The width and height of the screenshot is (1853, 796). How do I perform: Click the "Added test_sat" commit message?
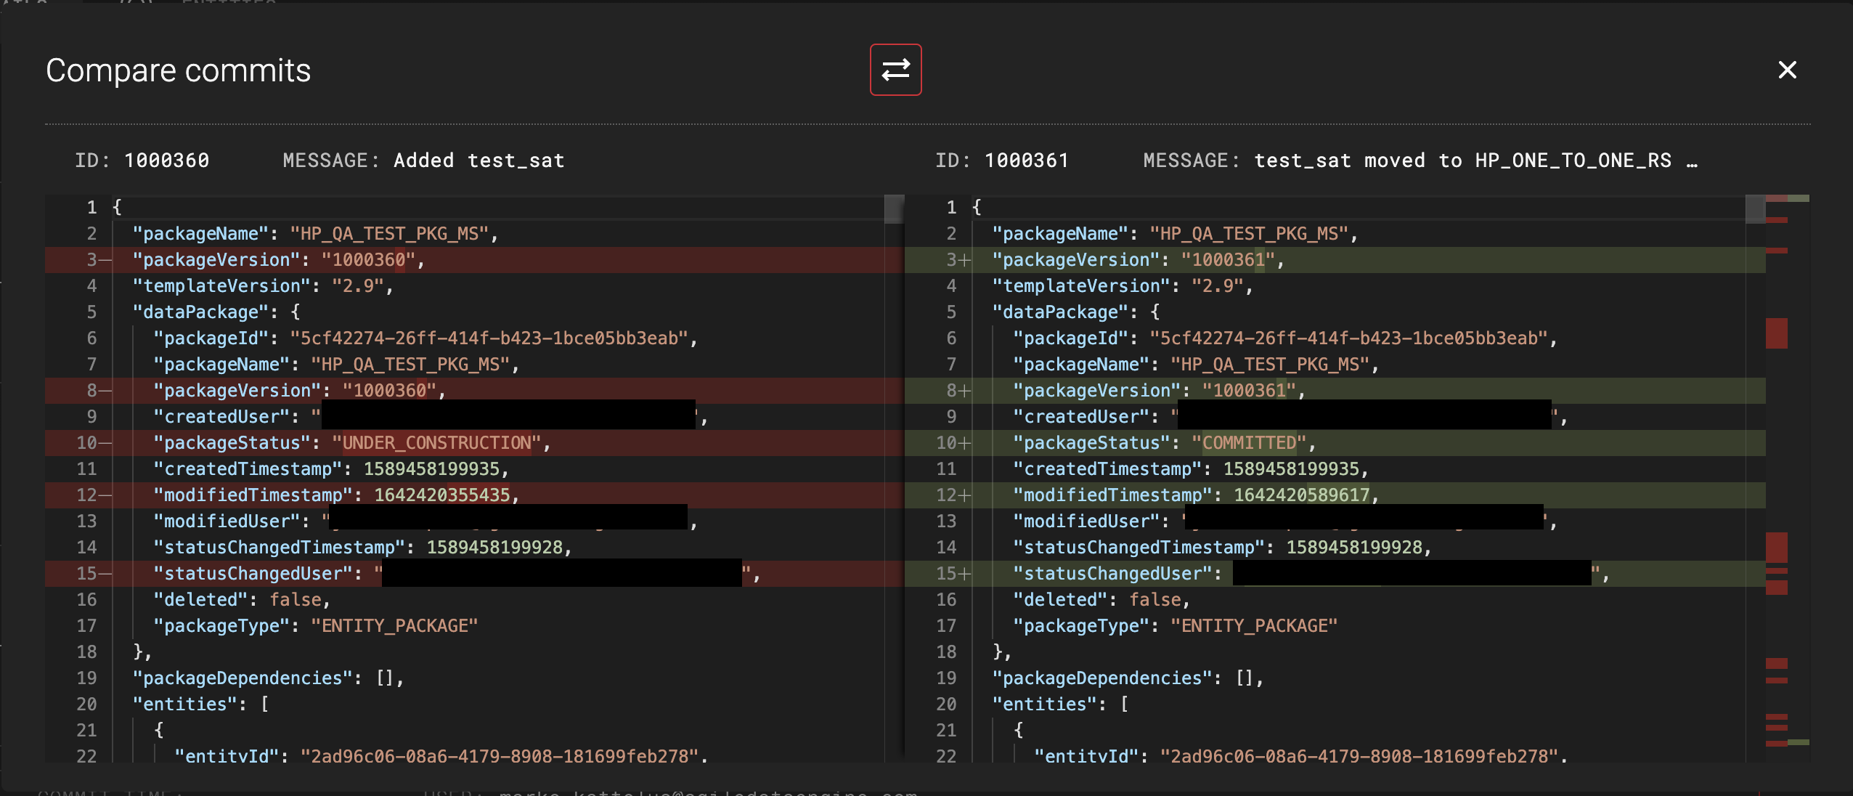click(478, 161)
